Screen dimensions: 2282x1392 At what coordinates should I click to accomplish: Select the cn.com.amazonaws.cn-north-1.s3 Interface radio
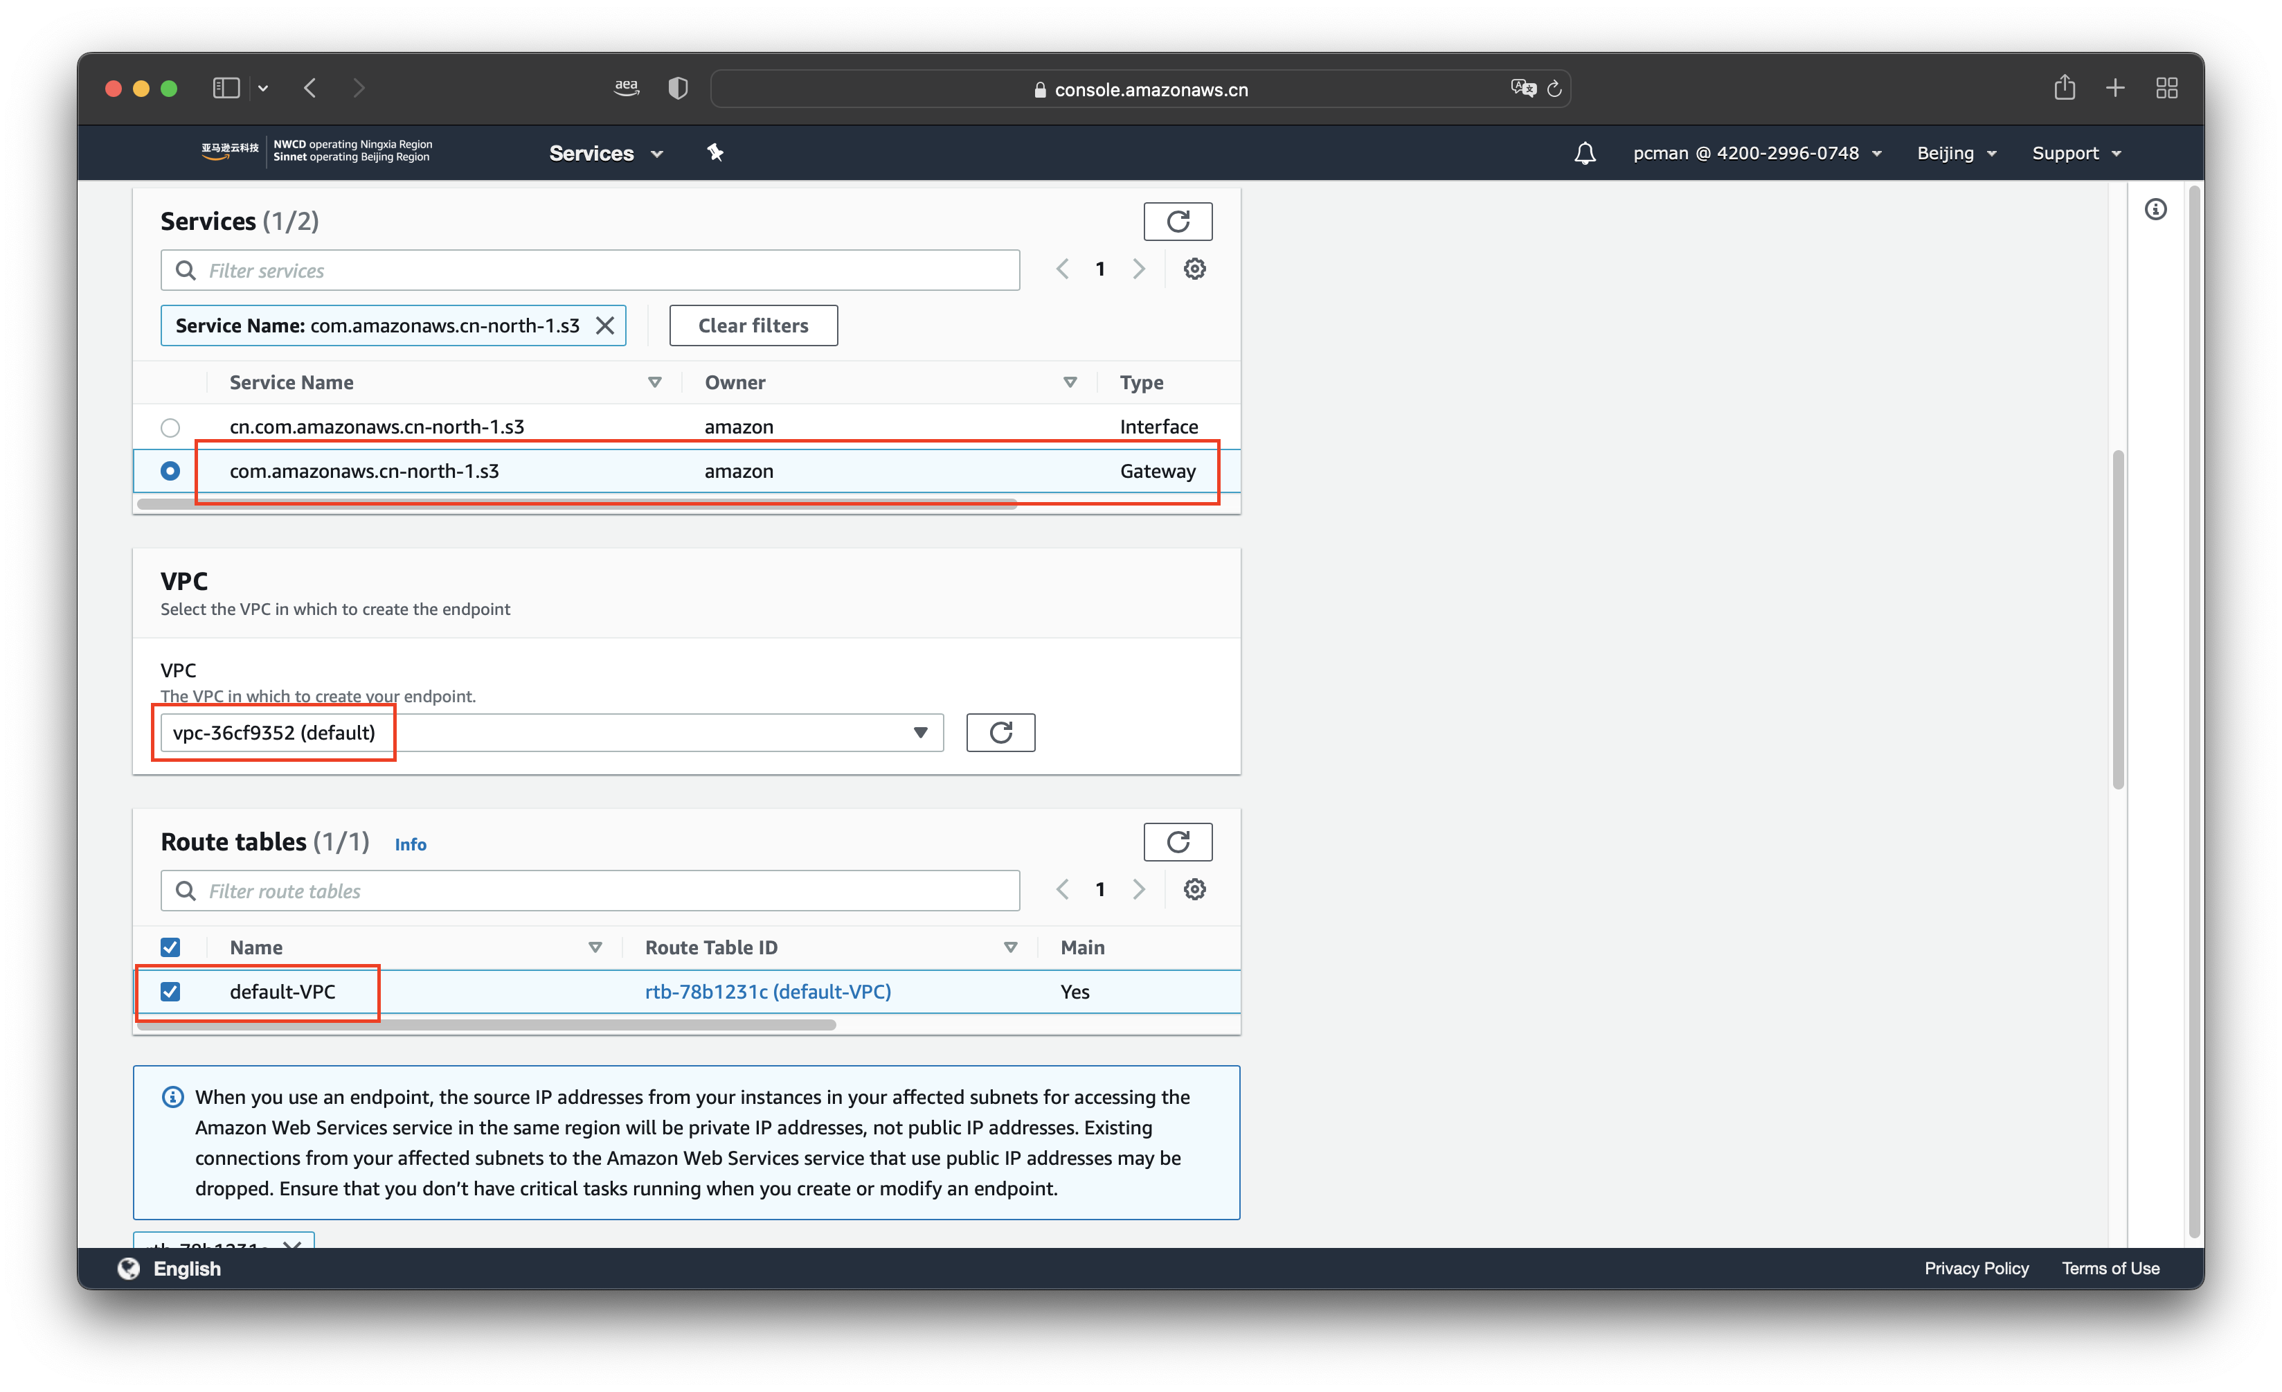[170, 427]
